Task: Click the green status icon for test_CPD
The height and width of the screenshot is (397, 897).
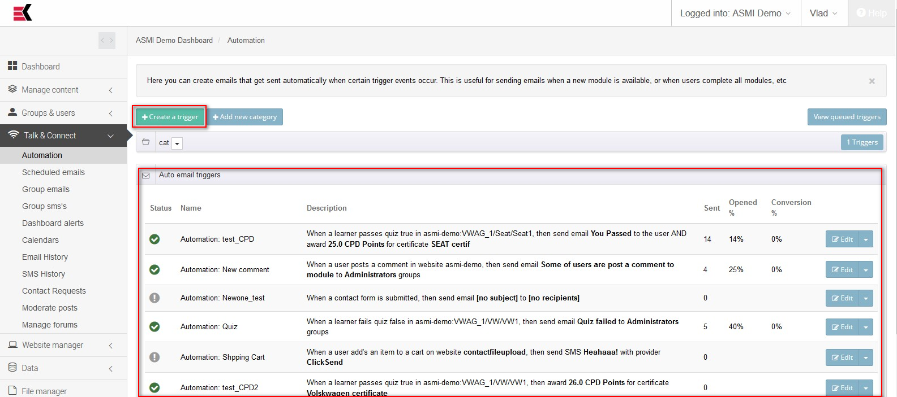Action: (154, 239)
